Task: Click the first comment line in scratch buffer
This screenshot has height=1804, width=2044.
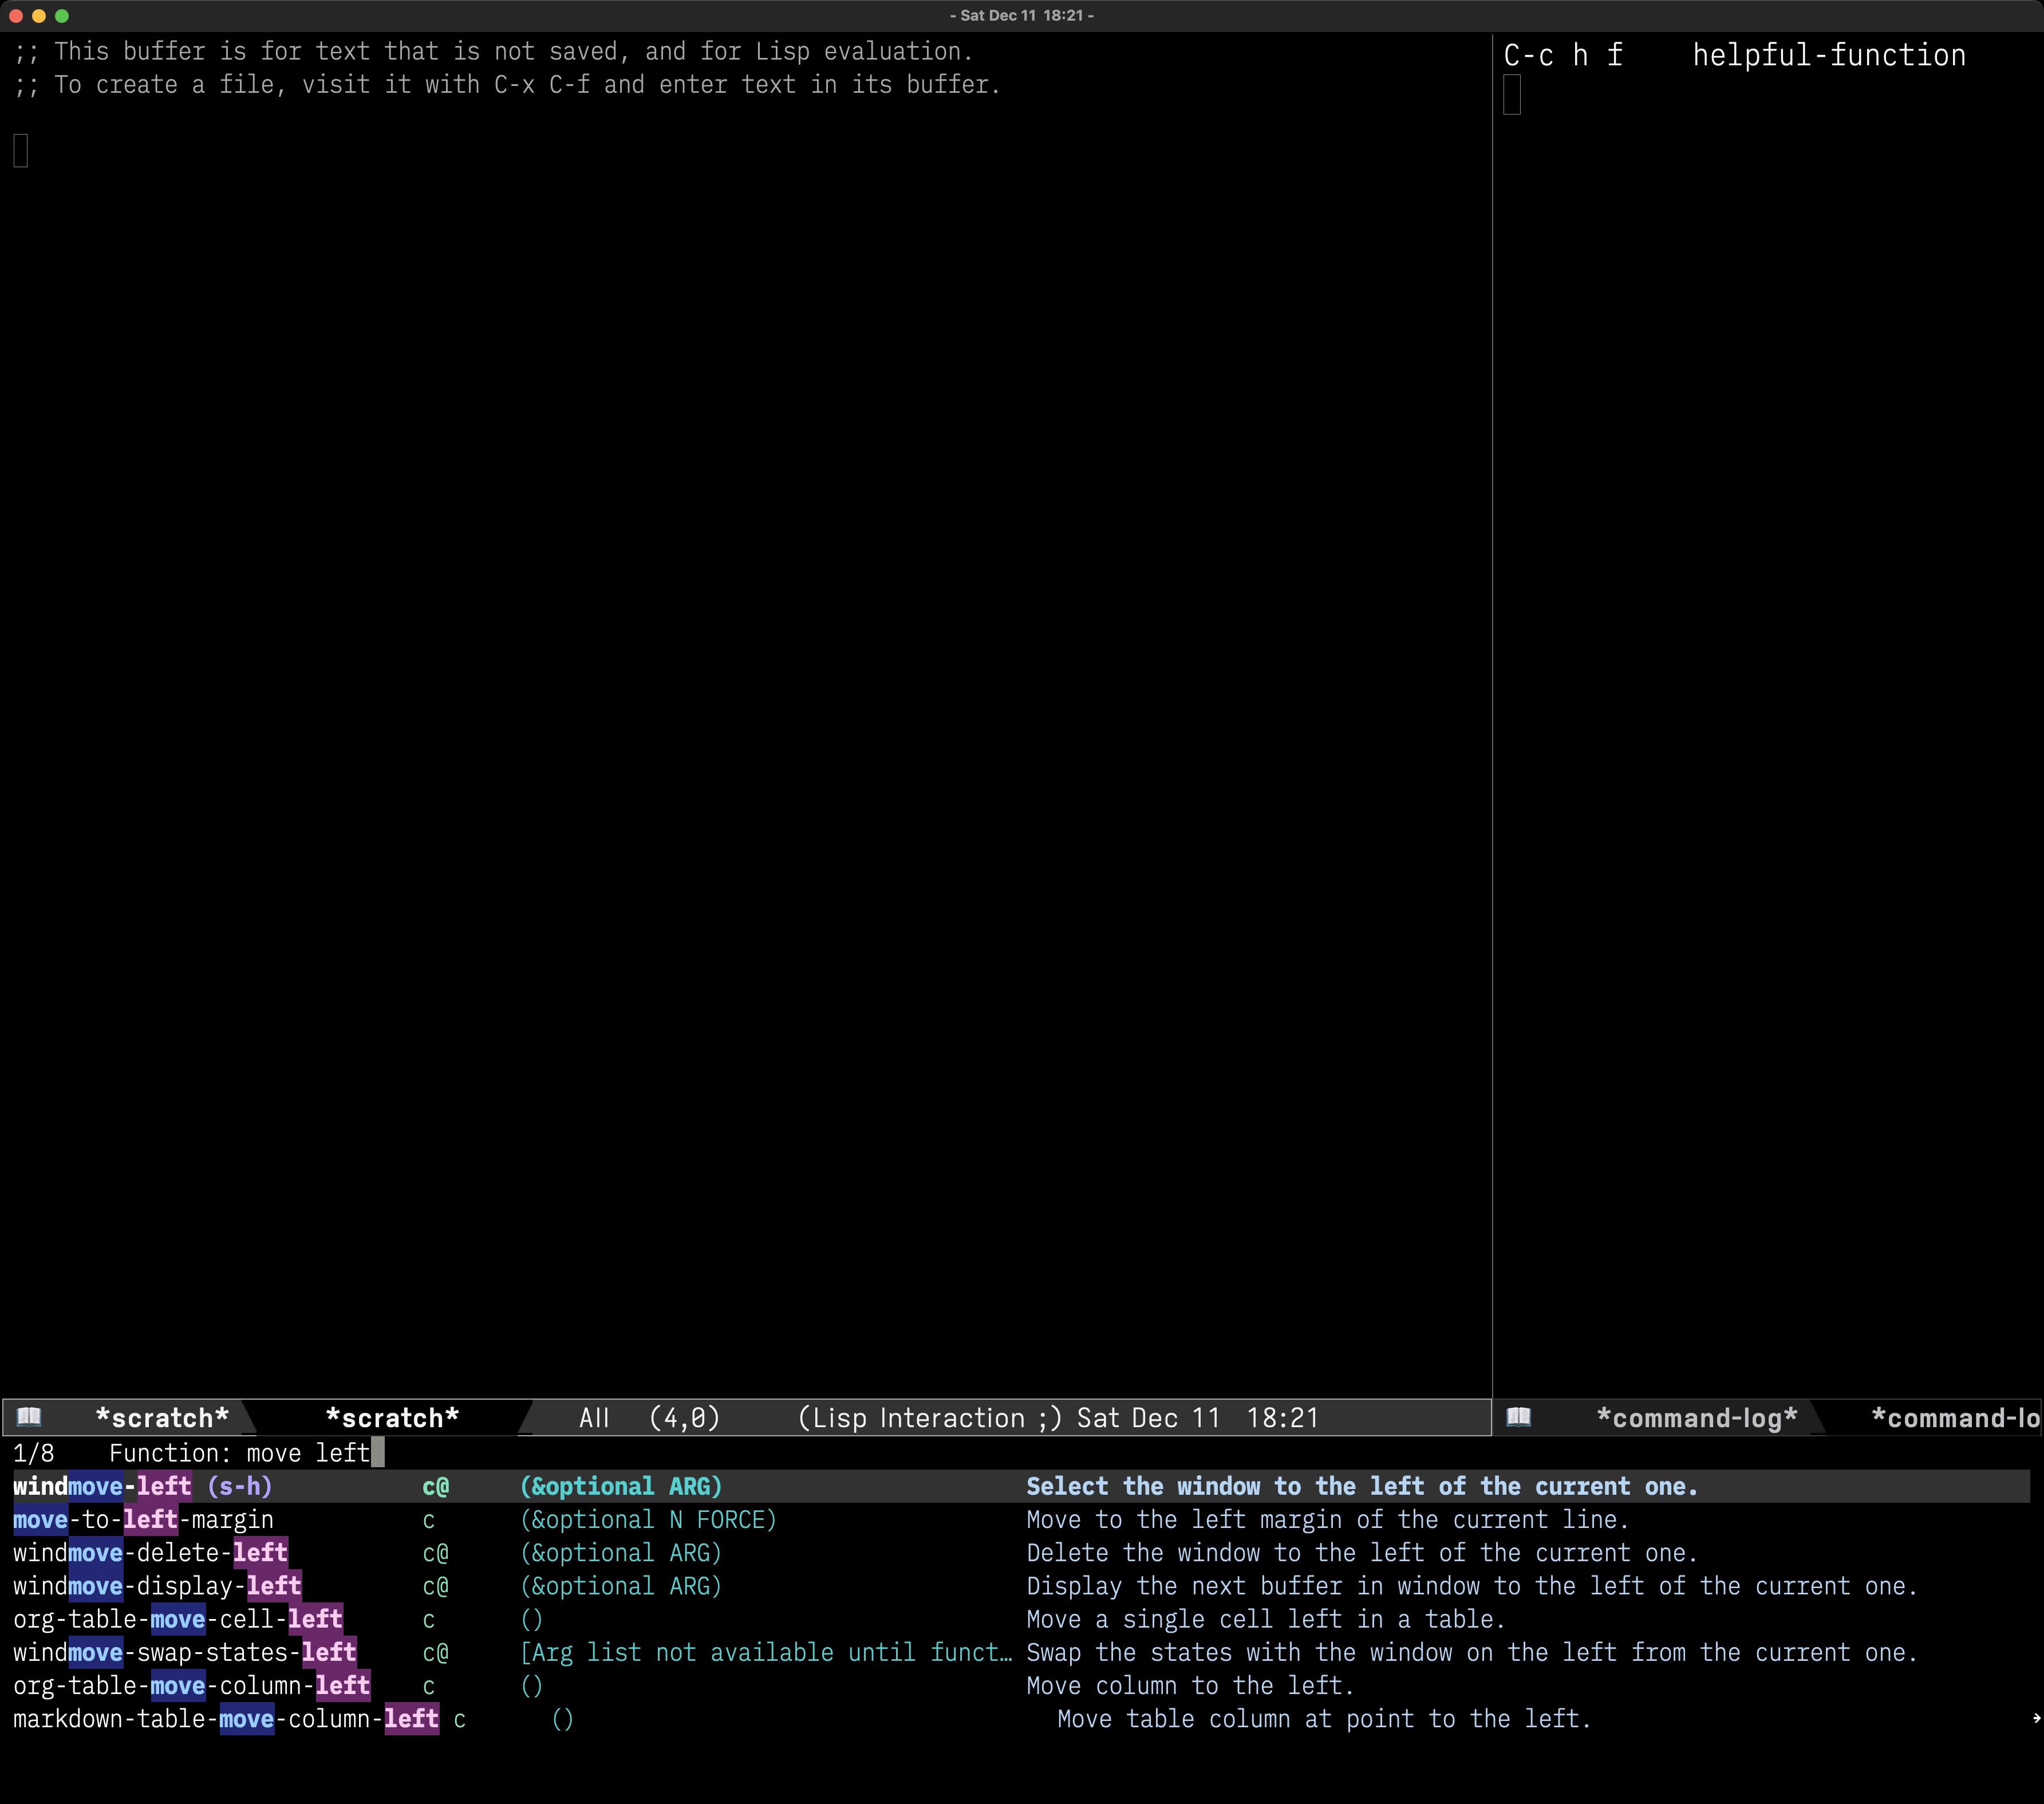Action: (493, 52)
